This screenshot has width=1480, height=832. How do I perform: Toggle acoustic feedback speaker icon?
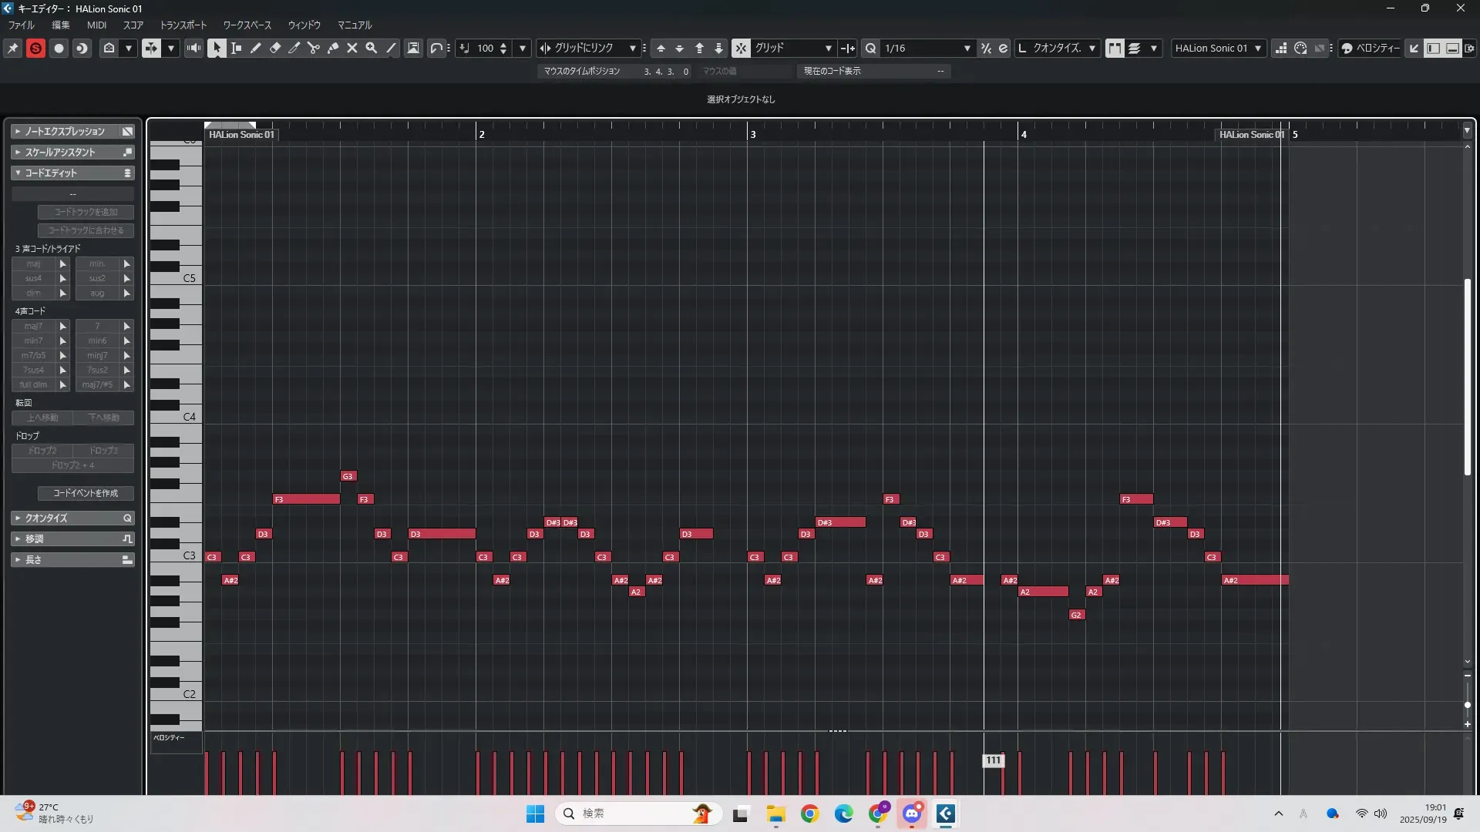pyautogui.click(x=193, y=48)
